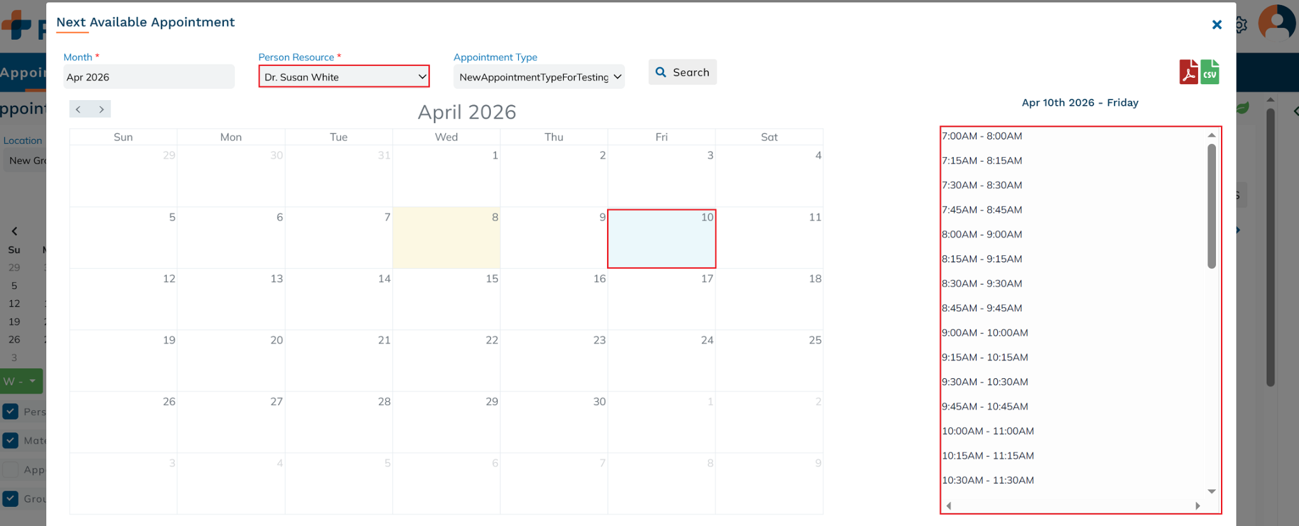Toggle the Mat checkbox in sidebar
Screen dimensions: 1299x526
click(x=11, y=440)
